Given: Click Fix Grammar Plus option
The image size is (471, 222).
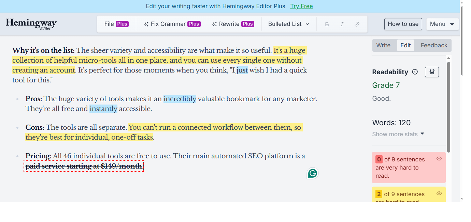Looking at the screenshot, I should click(172, 24).
